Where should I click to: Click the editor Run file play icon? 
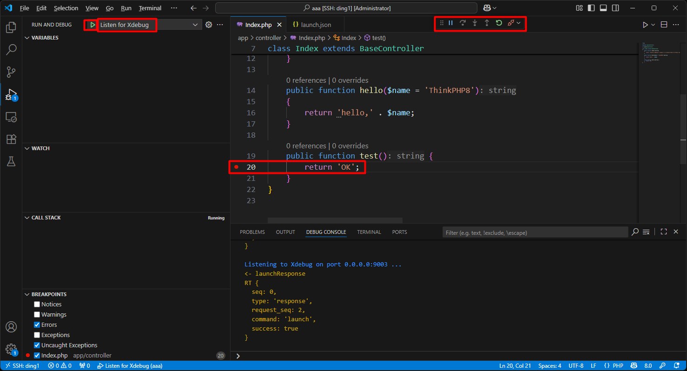(645, 25)
